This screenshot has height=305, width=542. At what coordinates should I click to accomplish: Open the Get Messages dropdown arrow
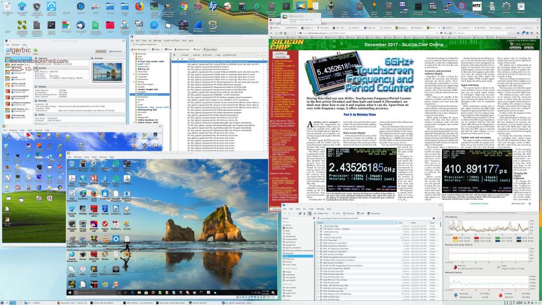pyautogui.click(x=149, y=49)
